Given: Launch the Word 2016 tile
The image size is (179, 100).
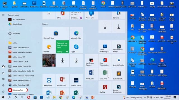Looking at the screenshot, I should click(x=91, y=74).
